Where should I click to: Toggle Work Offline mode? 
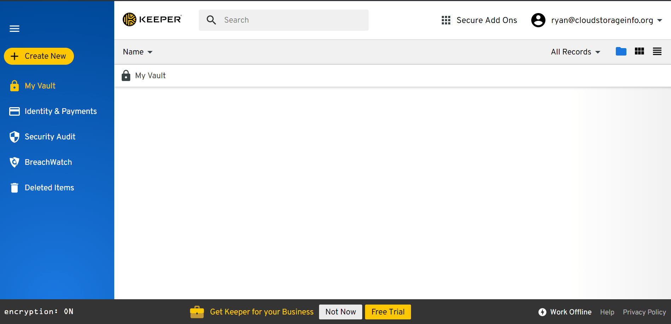coord(565,312)
